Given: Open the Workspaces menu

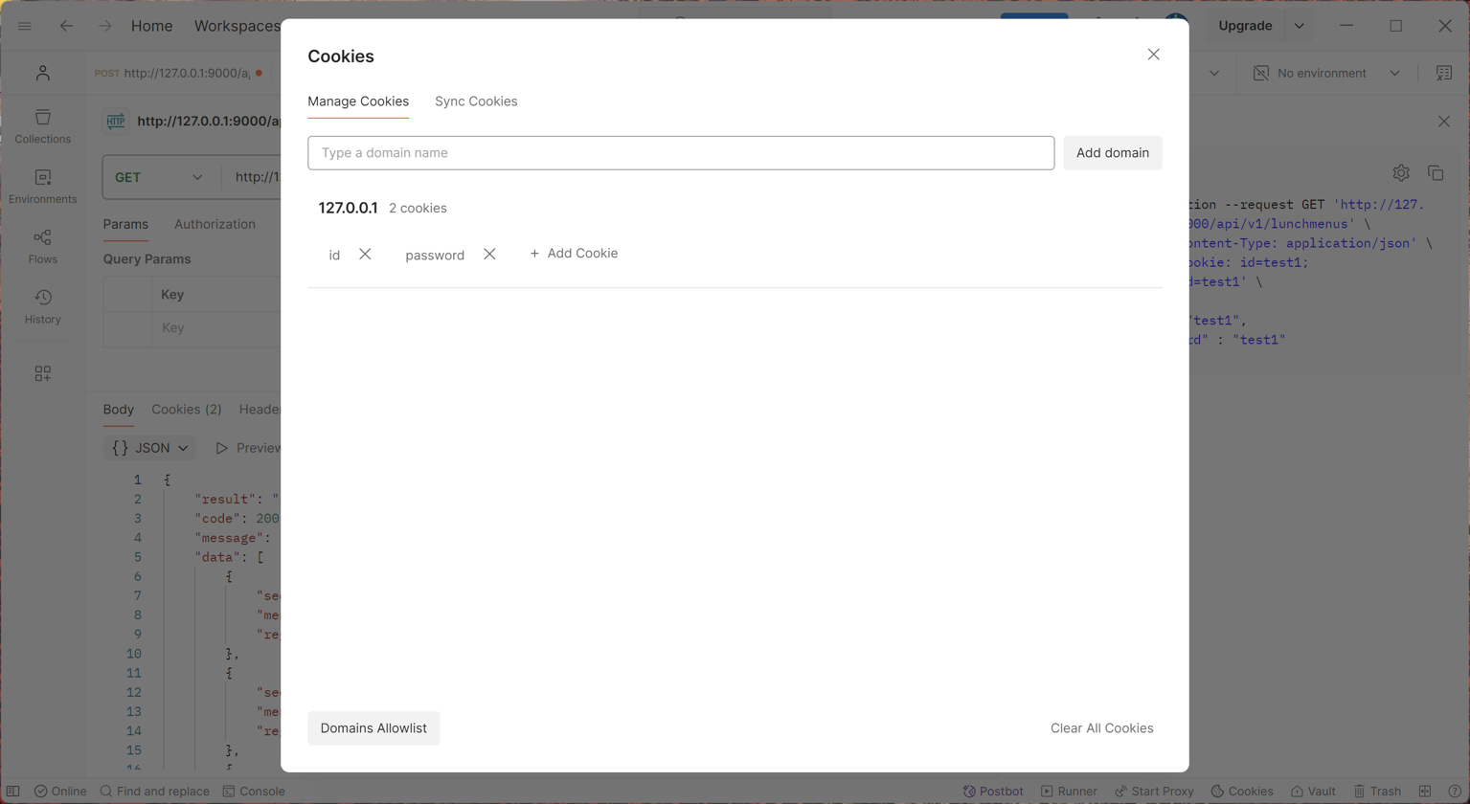Looking at the screenshot, I should [x=237, y=26].
